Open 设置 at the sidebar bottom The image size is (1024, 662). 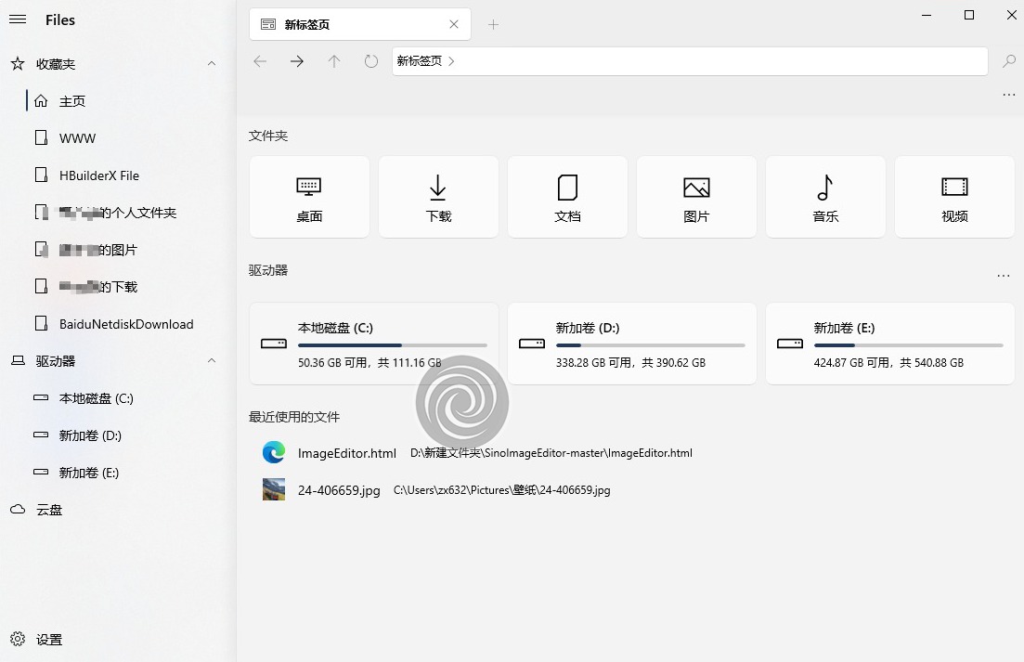pyautogui.click(x=48, y=640)
